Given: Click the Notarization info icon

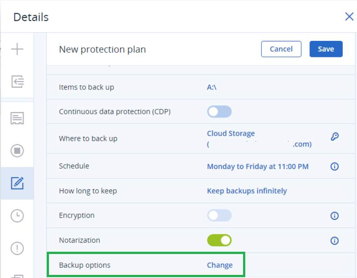Looking at the screenshot, I should pos(334,240).
